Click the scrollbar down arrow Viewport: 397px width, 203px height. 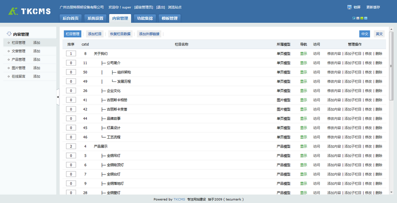391,192
